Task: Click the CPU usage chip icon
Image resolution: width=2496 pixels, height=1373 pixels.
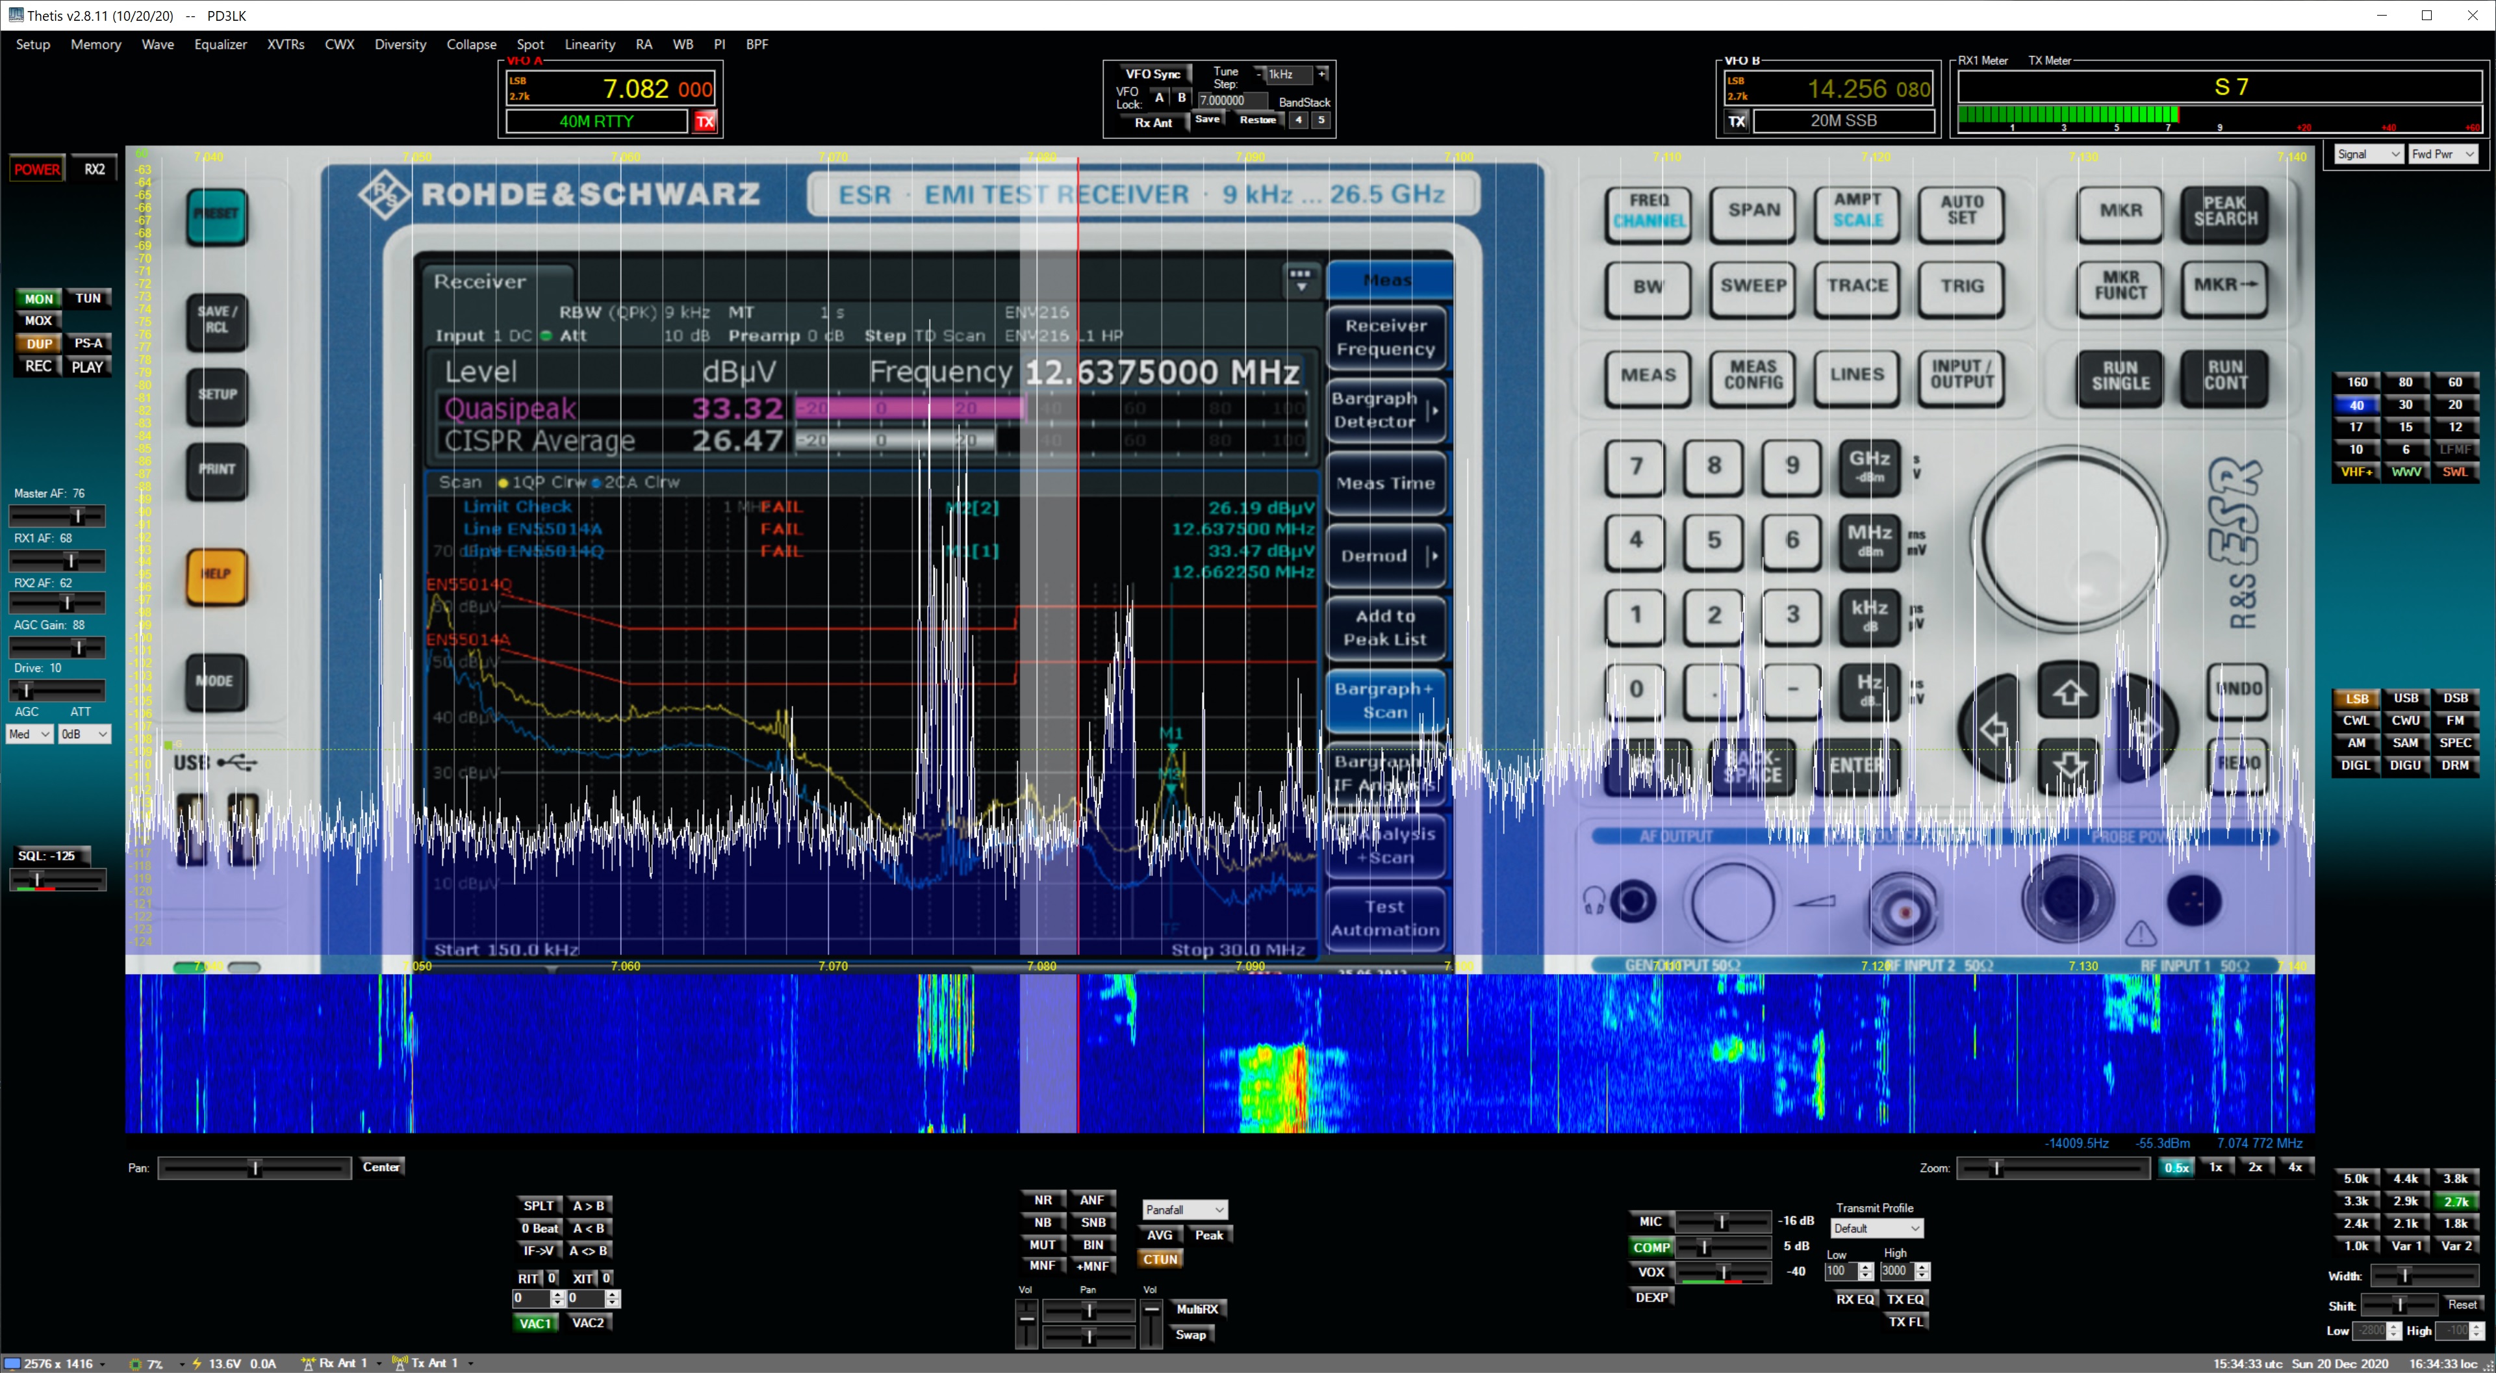Action: tap(136, 1363)
